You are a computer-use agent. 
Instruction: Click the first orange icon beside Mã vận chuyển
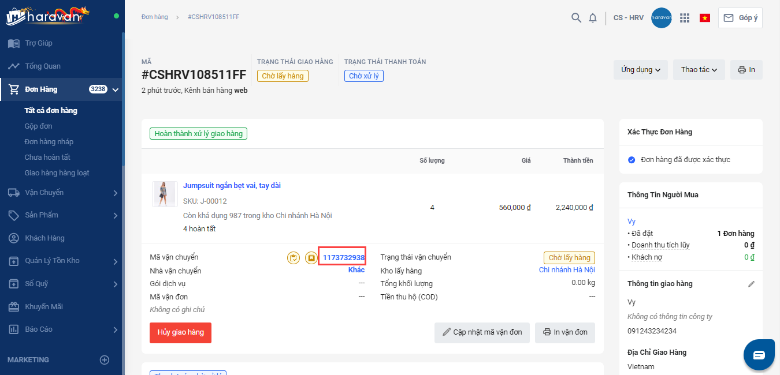click(294, 258)
